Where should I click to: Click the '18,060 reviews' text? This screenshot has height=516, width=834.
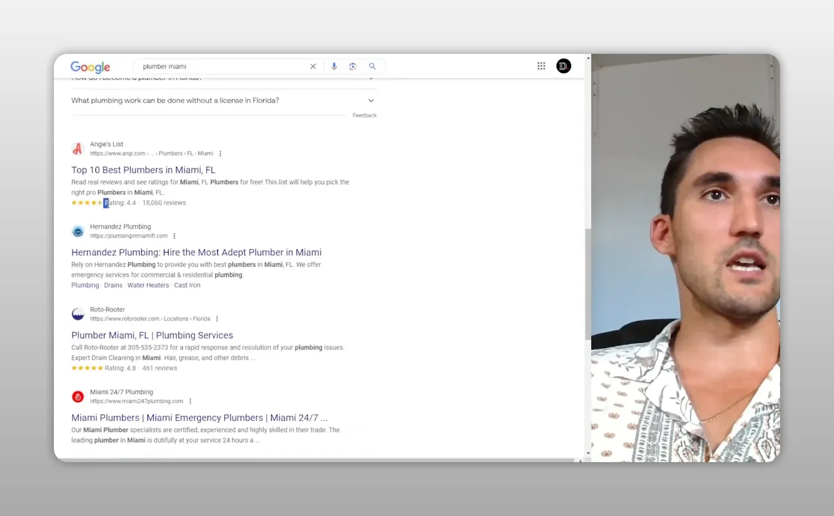coord(164,202)
